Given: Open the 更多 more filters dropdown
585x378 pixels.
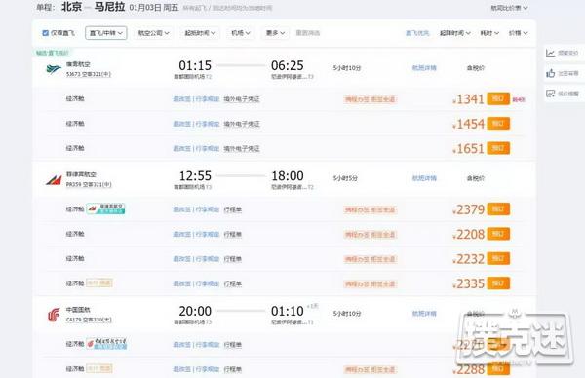Looking at the screenshot, I should pyautogui.click(x=275, y=33).
